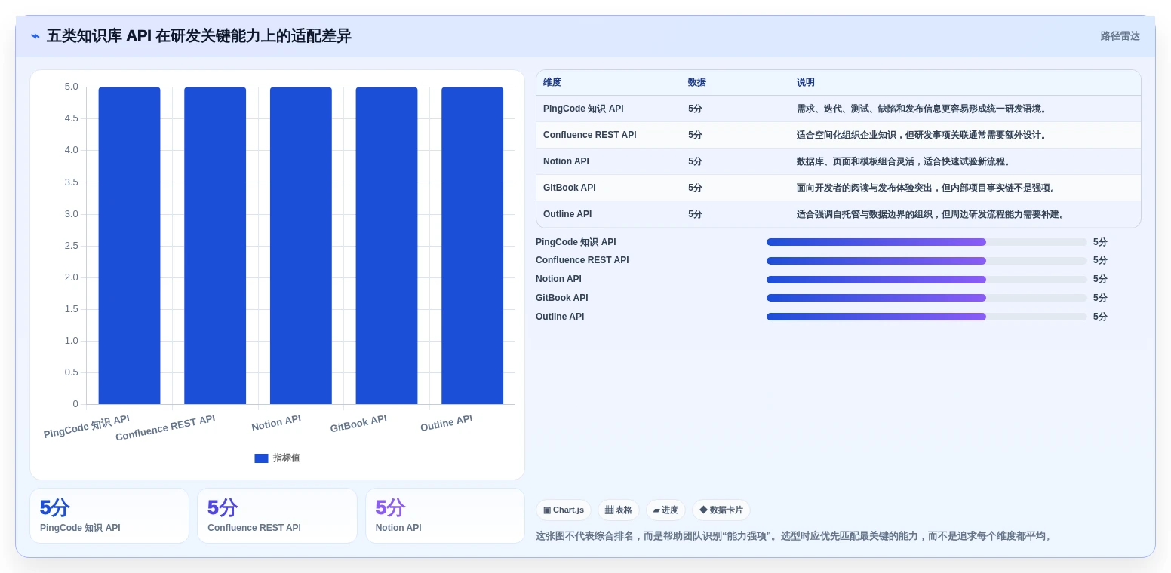Viewport: 1171px width, 573px height.
Task: Toggle the 指标值 legend color box
Action: 261,458
